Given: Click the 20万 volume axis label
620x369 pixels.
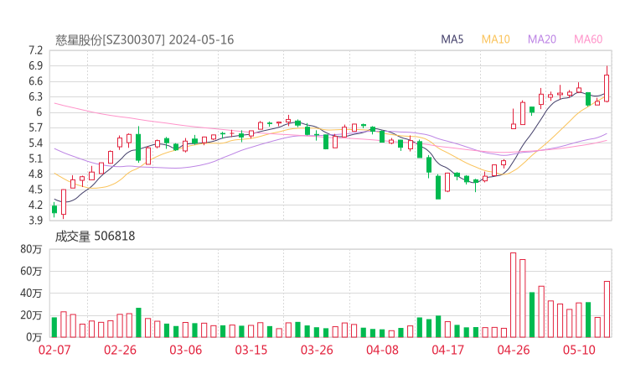Looking at the screenshot, I should tap(31, 315).
